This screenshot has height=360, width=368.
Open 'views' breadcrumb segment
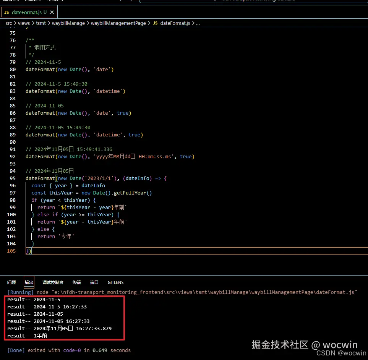click(x=24, y=23)
